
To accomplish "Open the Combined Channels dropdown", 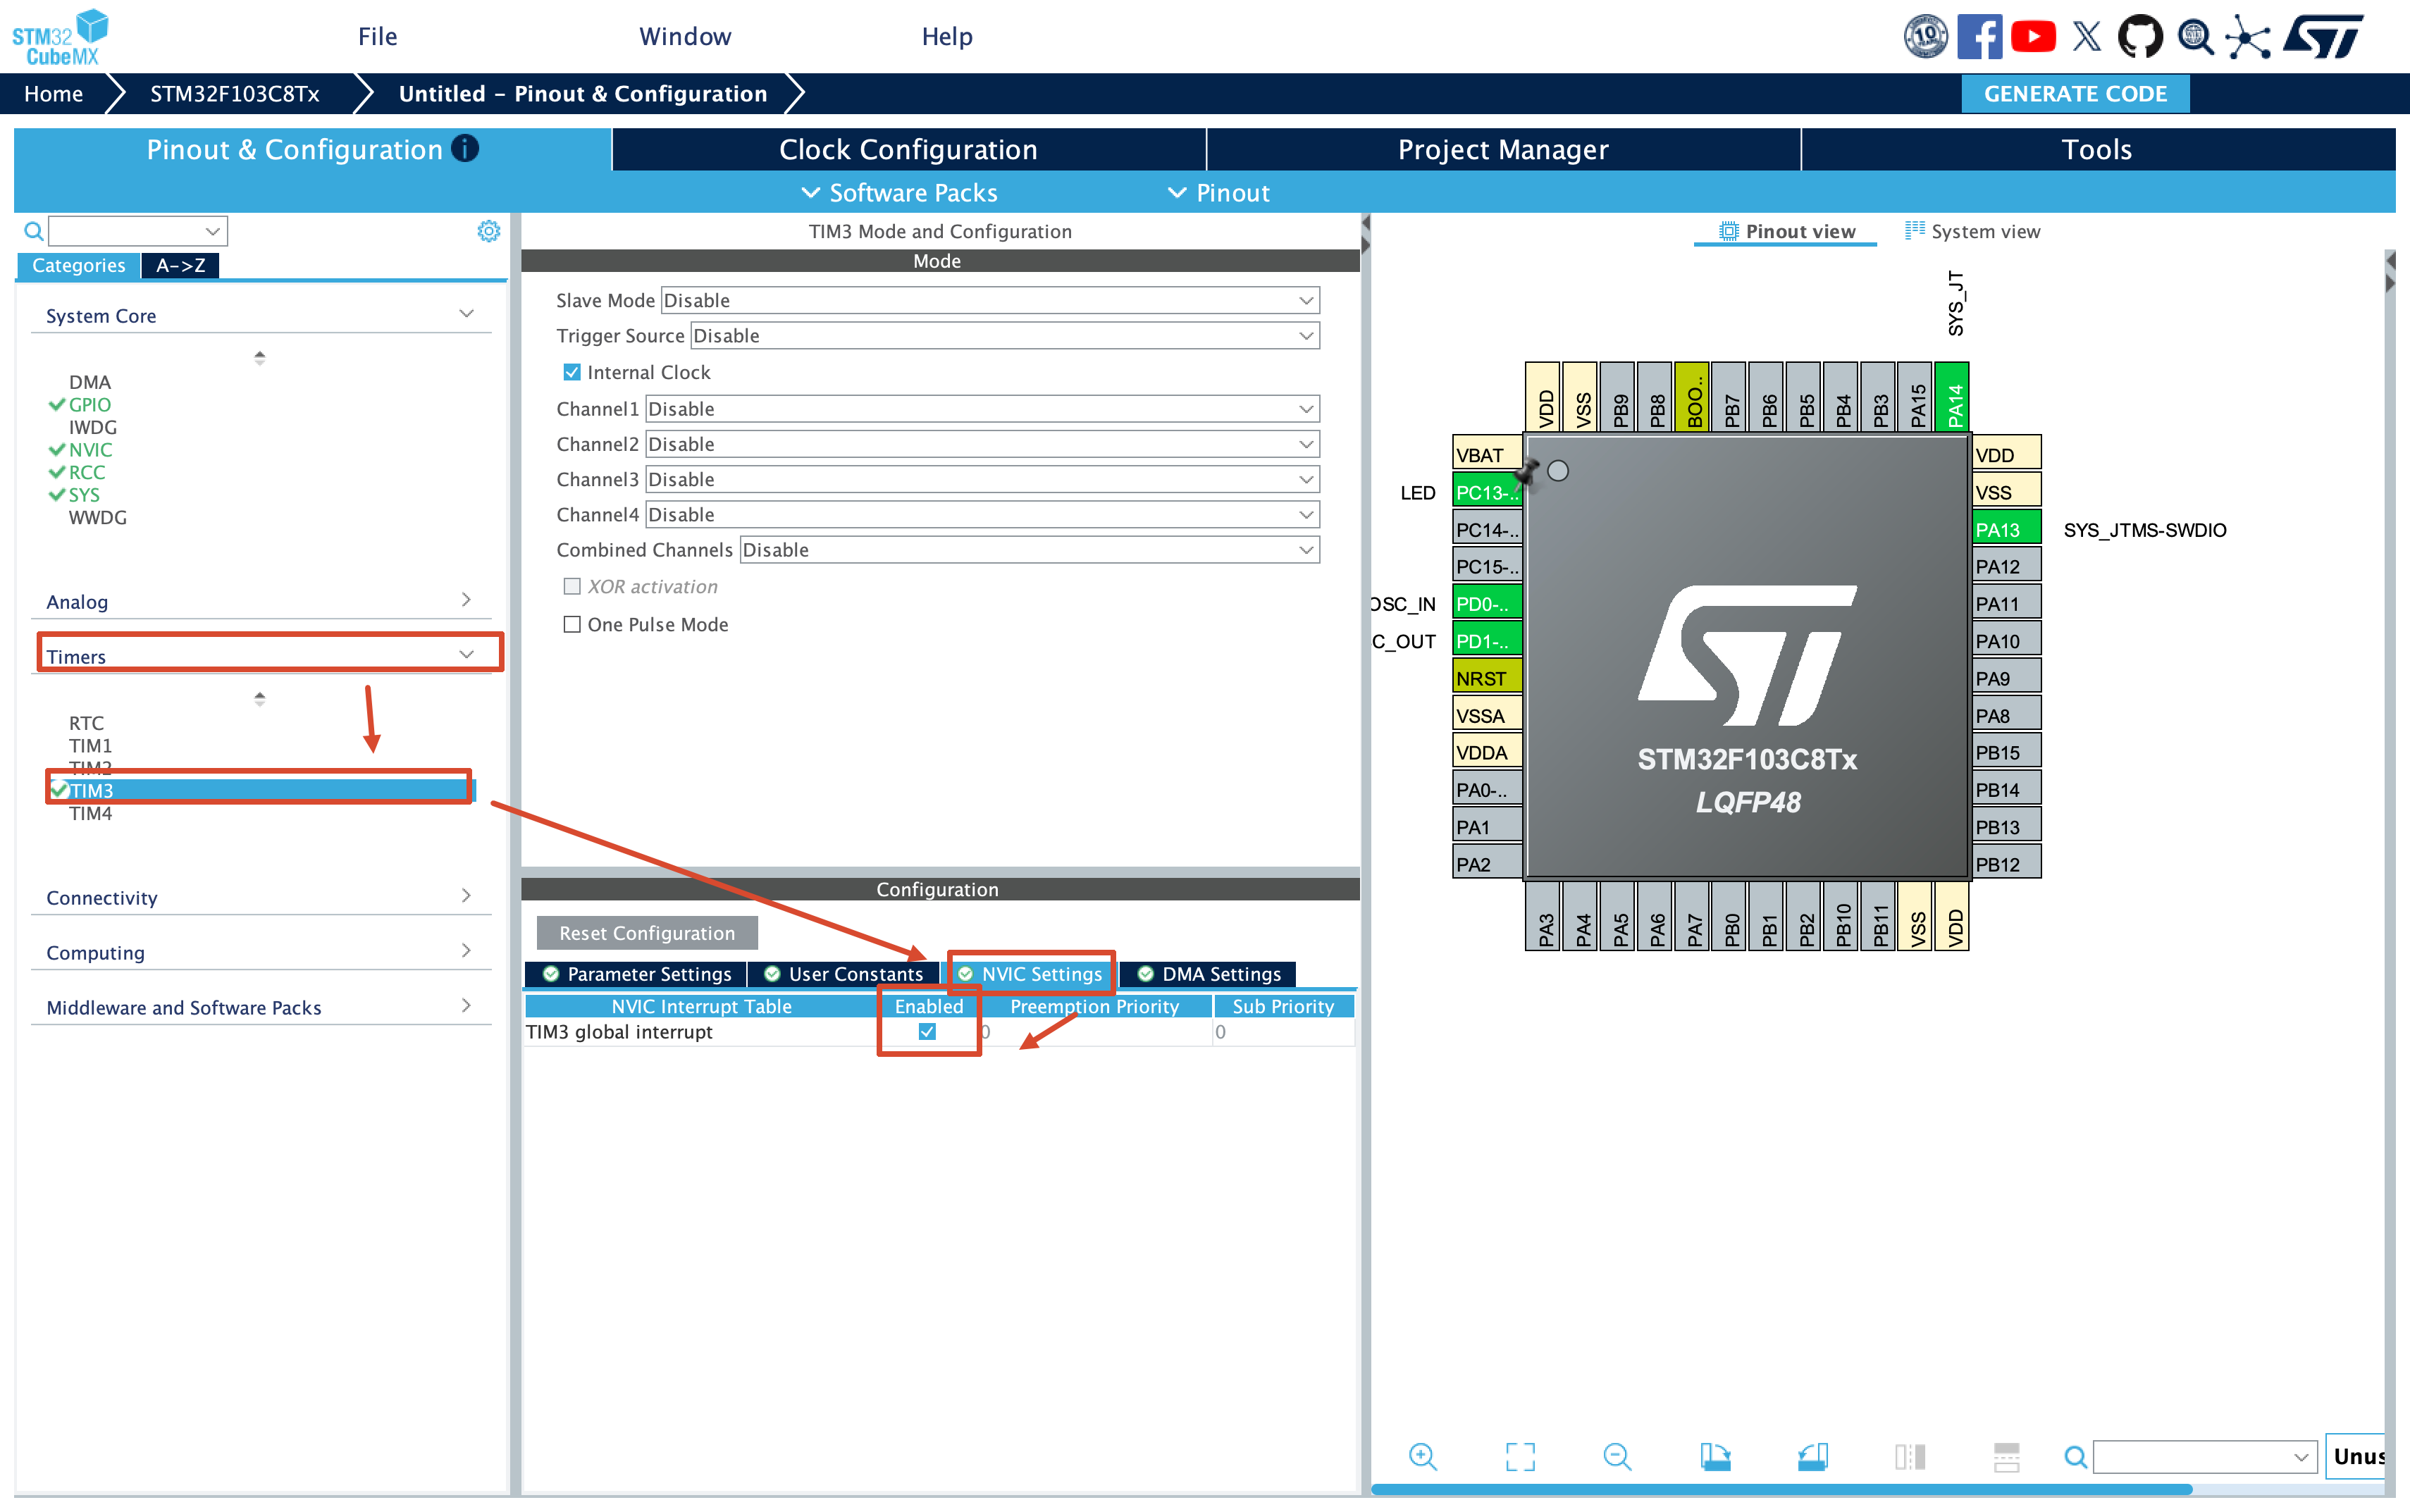I will tap(1029, 549).
